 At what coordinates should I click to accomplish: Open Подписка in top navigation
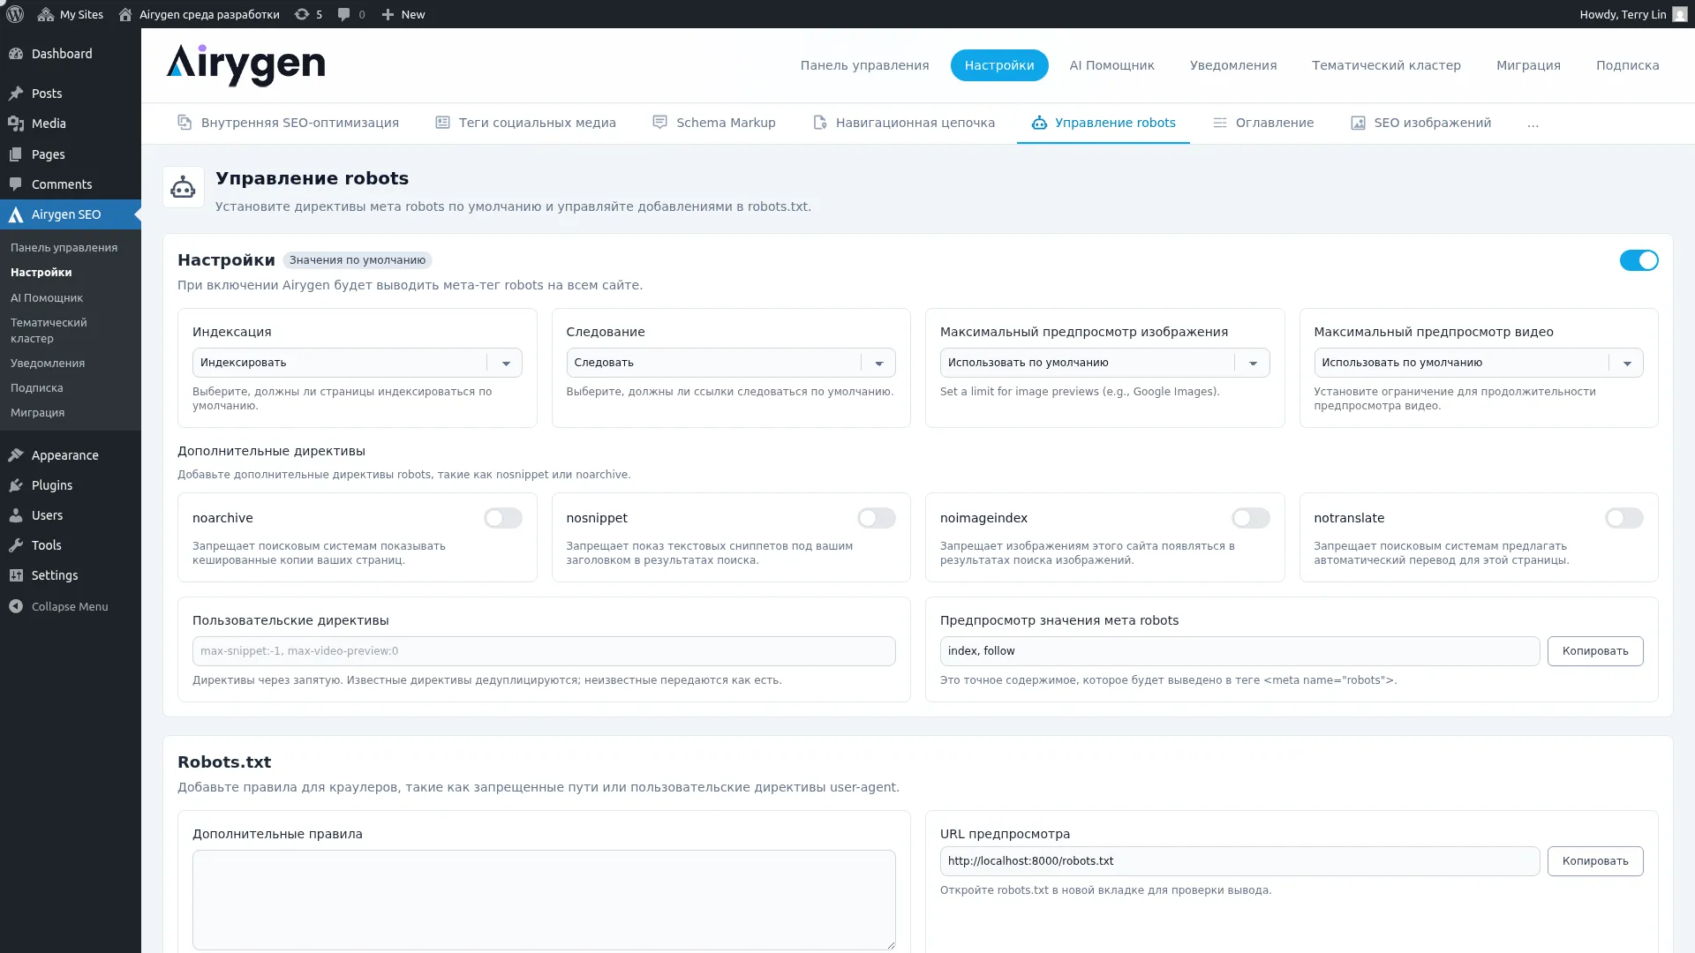tap(1627, 65)
